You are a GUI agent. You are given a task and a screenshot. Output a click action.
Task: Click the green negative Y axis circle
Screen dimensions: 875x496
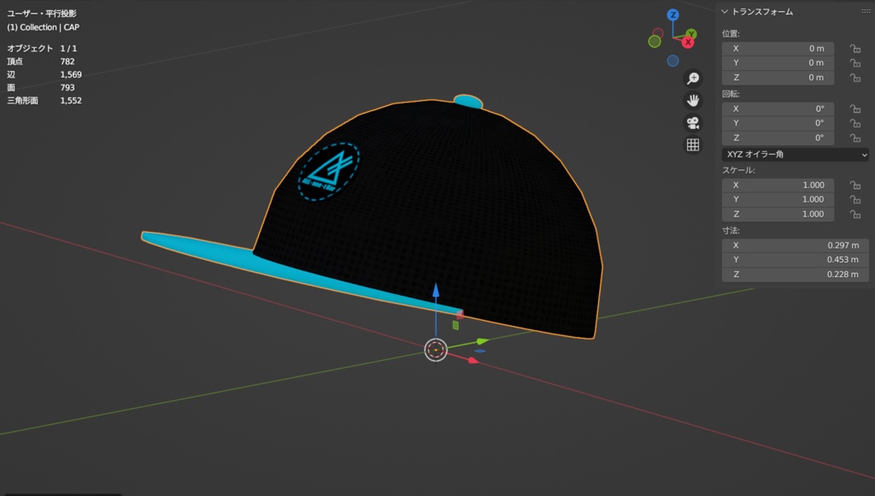(655, 41)
